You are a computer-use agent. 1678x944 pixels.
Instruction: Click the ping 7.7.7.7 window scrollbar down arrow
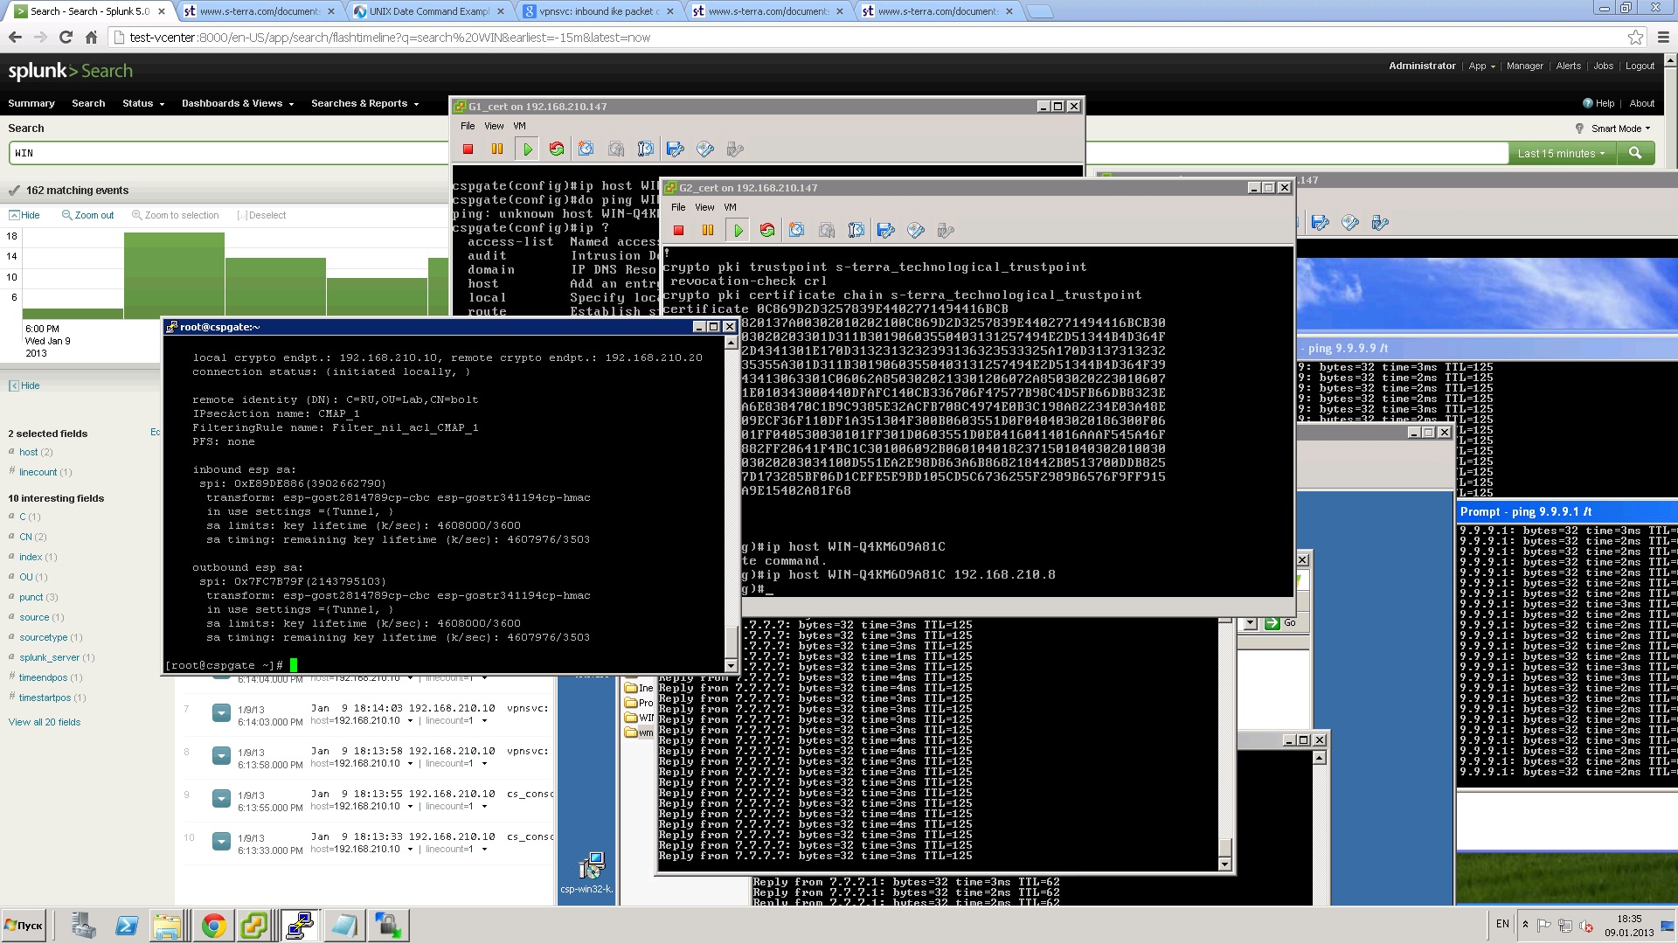[1224, 864]
